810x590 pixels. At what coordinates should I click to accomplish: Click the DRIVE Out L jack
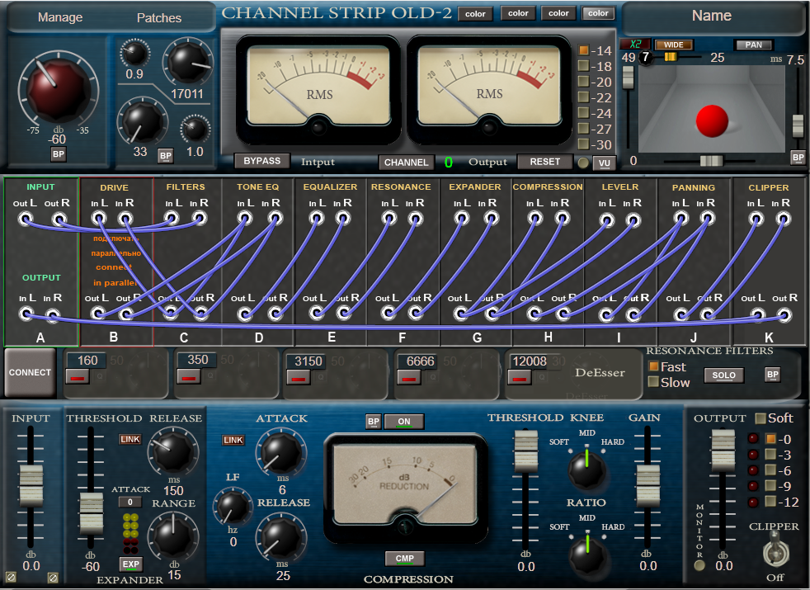(98, 313)
